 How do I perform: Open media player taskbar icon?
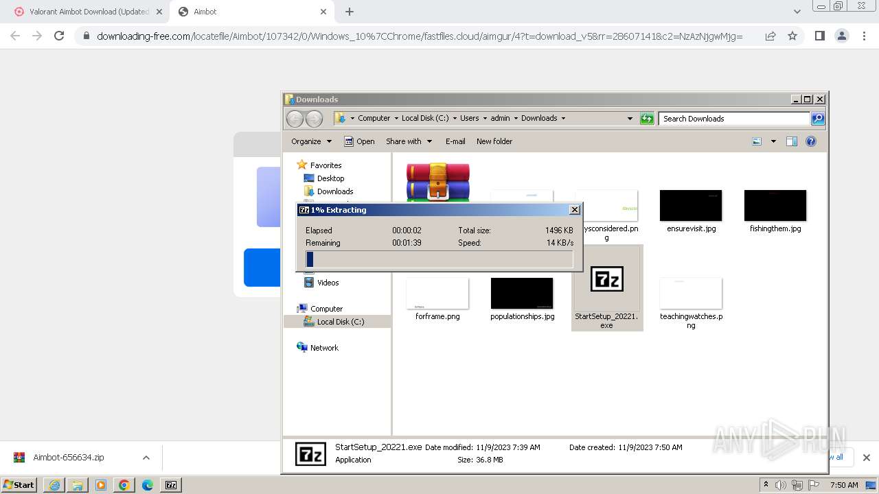[x=100, y=485]
